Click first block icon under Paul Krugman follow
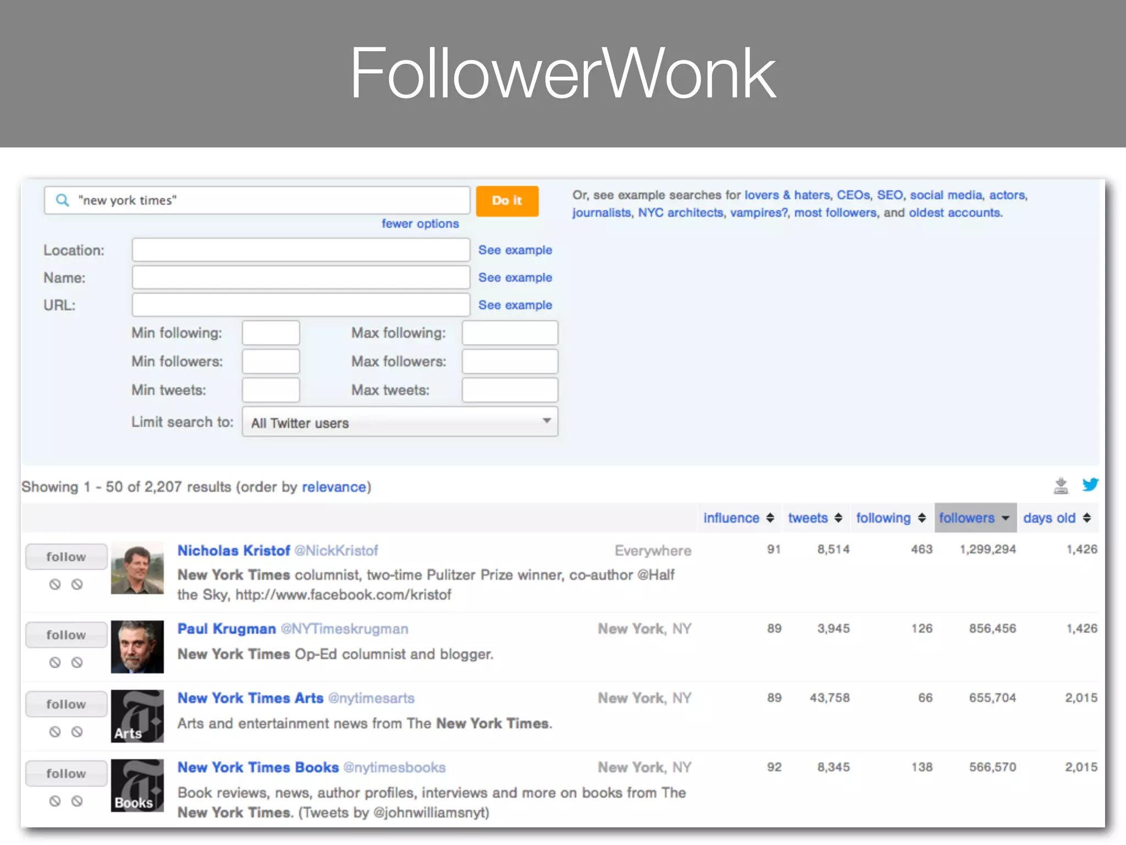Screen dimensions: 1126x845 [x=55, y=662]
